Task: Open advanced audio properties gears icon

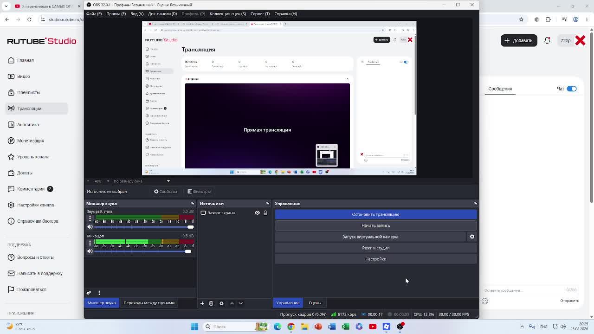Action: point(89,293)
